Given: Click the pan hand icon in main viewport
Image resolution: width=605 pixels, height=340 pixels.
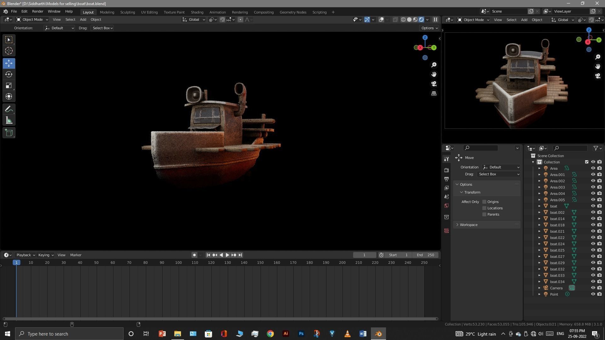Looking at the screenshot, I should click(434, 74).
